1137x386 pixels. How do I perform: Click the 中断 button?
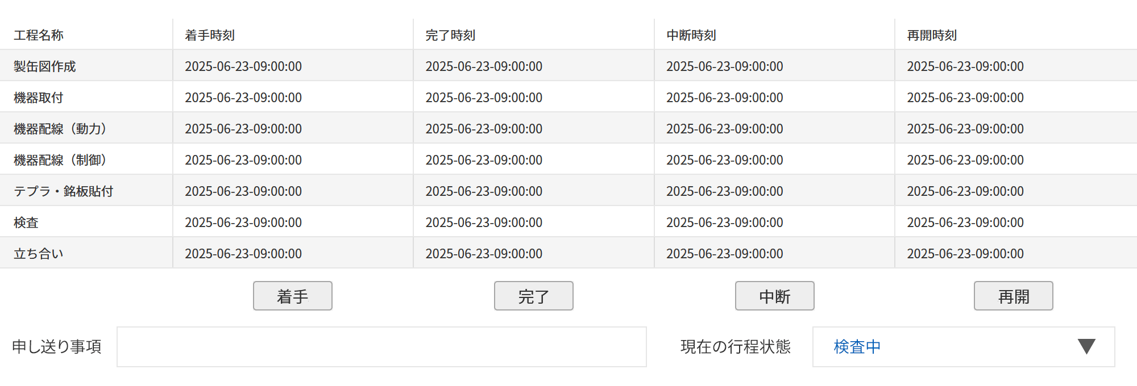774,296
